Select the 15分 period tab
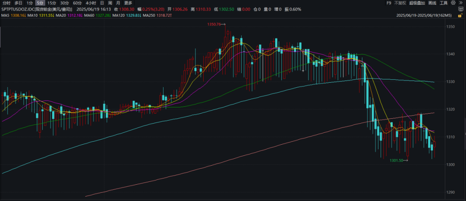The image size is (466, 201). [x=51, y=3]
